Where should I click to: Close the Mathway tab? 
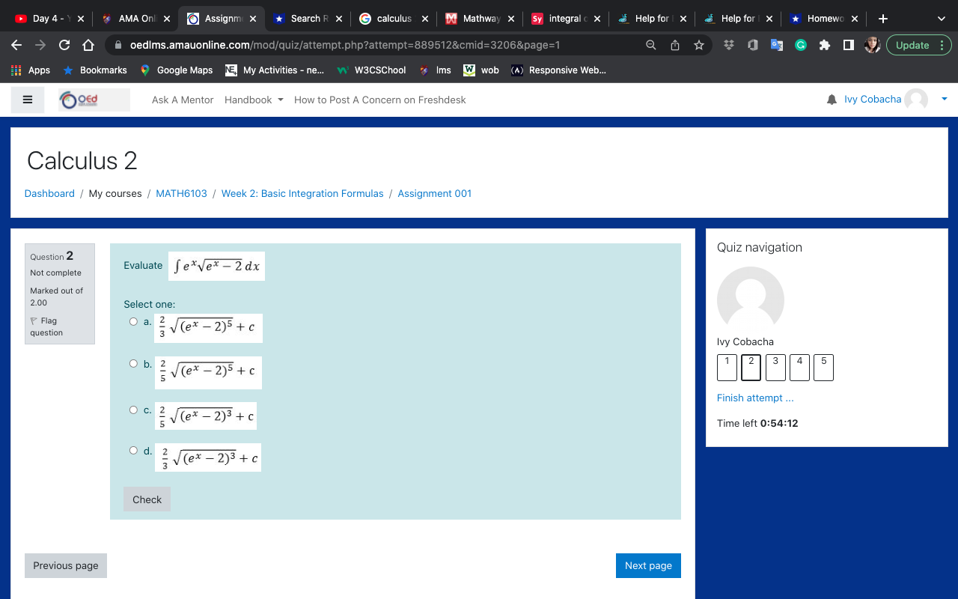(x=510, y=19)
